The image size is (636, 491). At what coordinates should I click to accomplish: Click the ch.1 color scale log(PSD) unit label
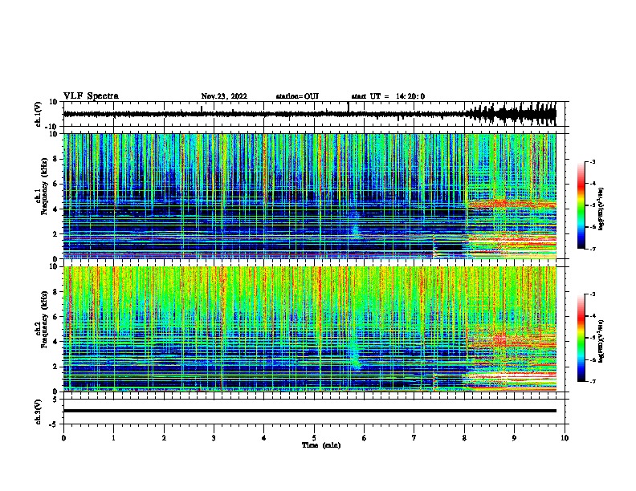[x=601, y=209]
